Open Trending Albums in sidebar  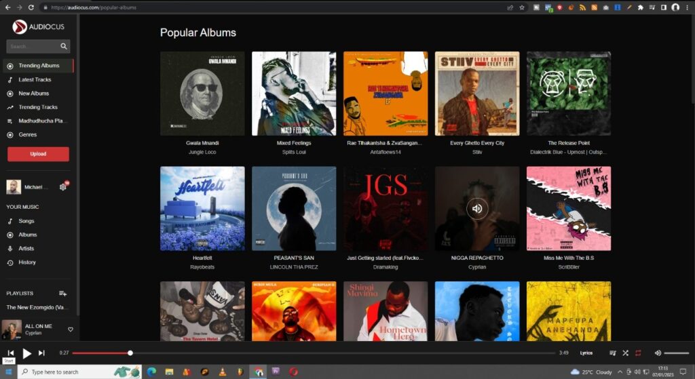tap(39, 66)
